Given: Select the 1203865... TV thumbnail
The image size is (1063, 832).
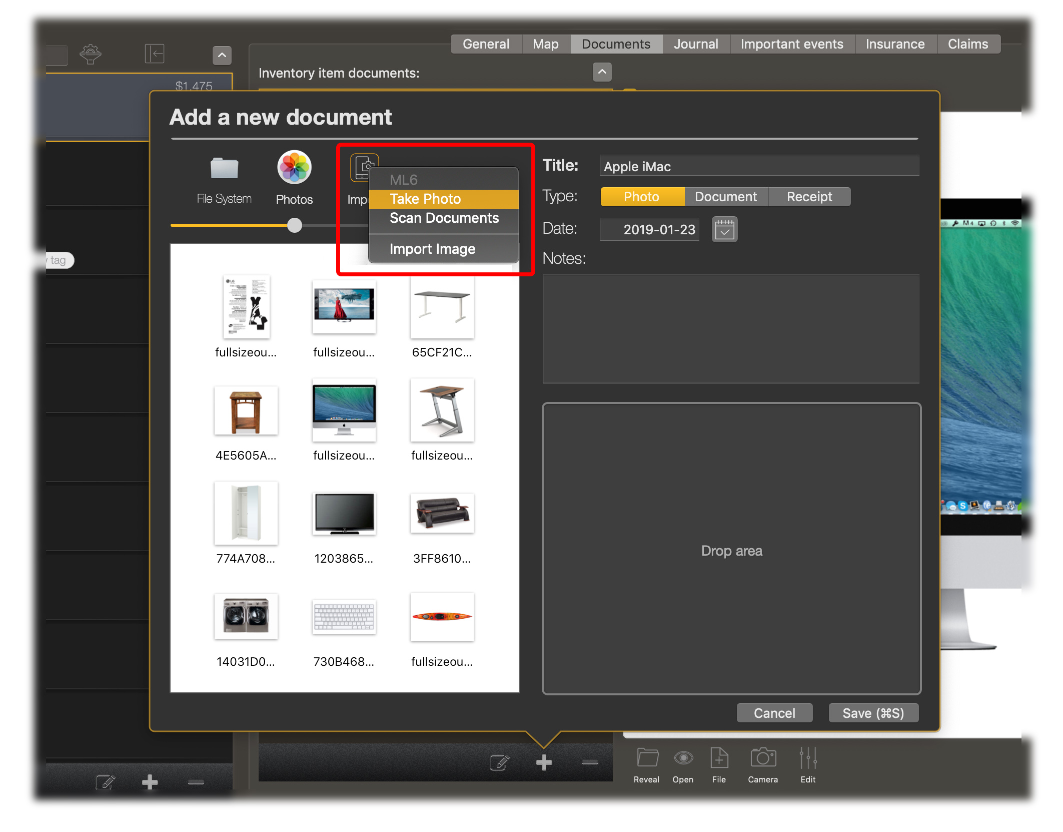Looking at the screenshot, I should [x=344, y=514].
